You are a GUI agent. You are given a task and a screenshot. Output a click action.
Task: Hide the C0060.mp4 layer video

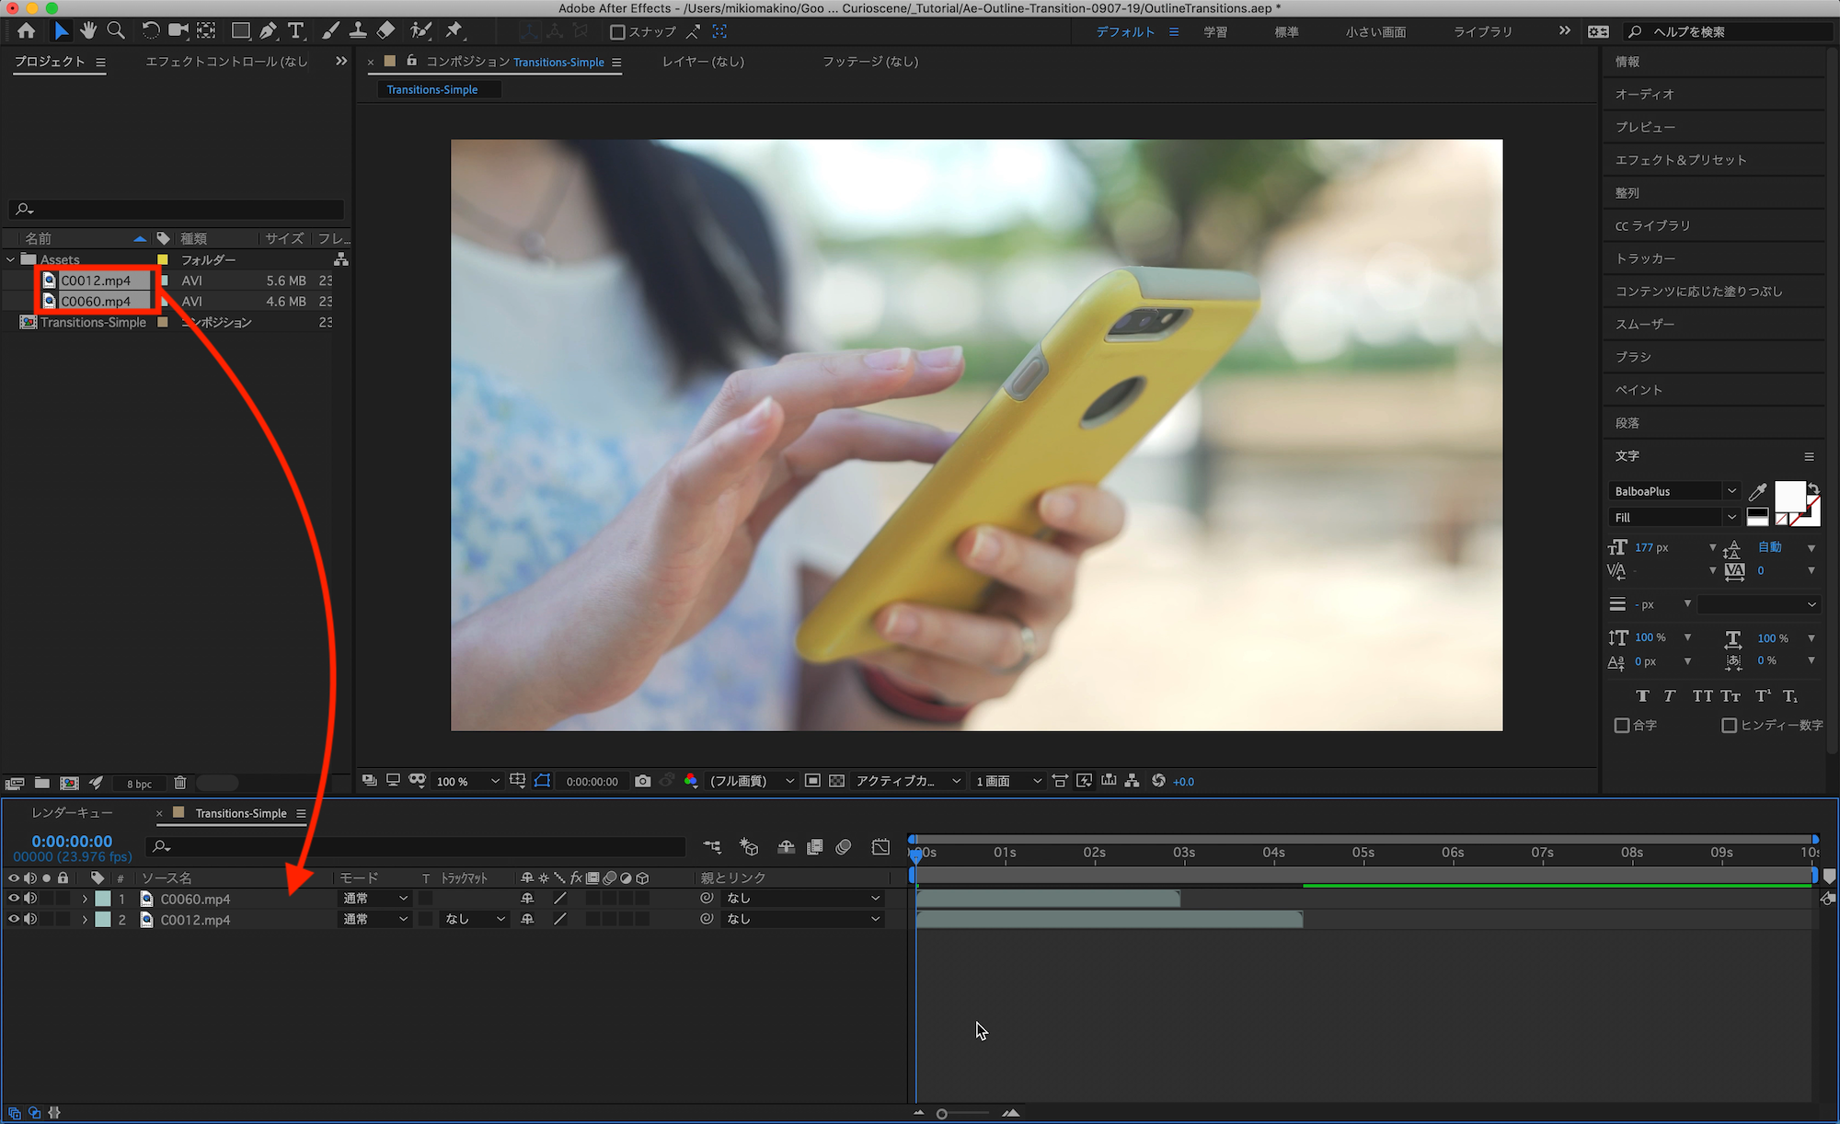click(13, 899)
